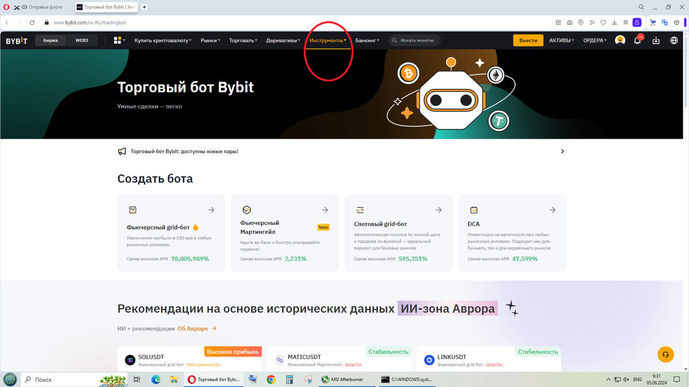The height and width of the screenshot is (387, 689).
Task: Click the edit page pencil icon in address bar
Action: pos(559,22)
